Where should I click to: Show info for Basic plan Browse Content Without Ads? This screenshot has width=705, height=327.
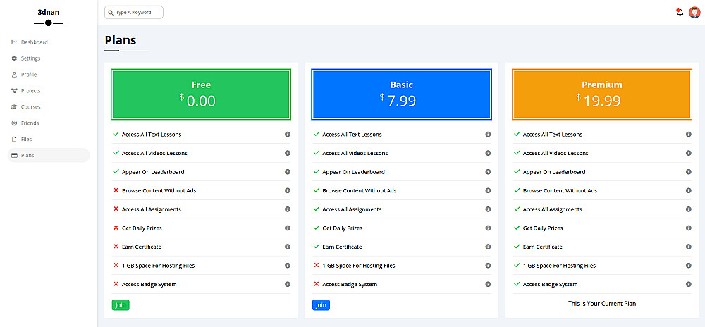[488, 190]
